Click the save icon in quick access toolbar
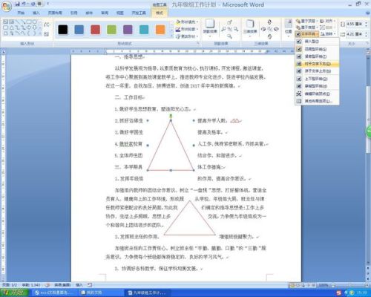 coord(17,4)
